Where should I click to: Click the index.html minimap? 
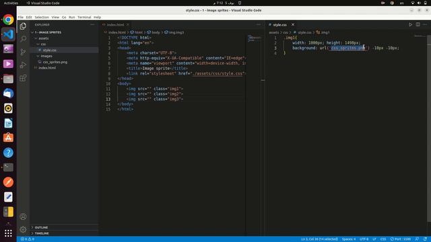point(255,38)
